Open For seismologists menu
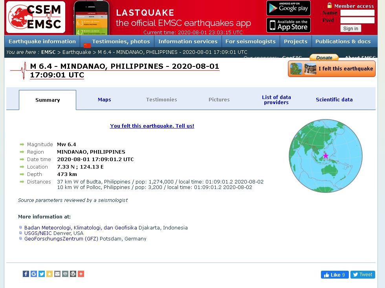This screenshot has width=385, height=288. coord(251,41)
